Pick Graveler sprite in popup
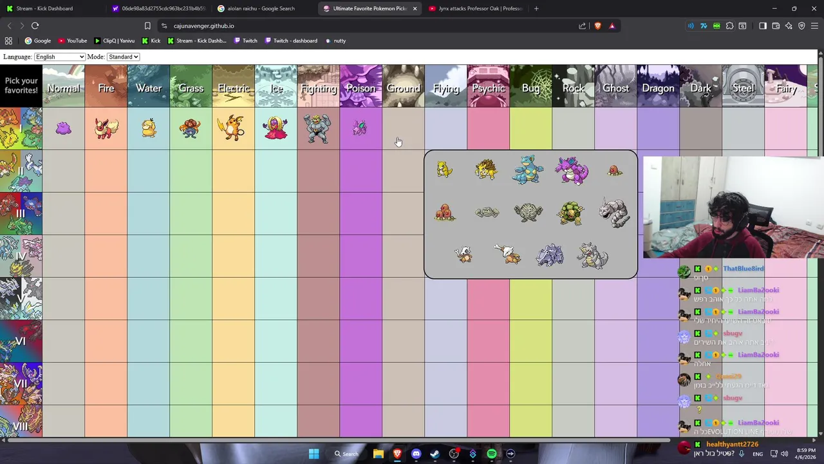Screen dimensions: 824x464 pyautogui.click(x=529, y=213)
